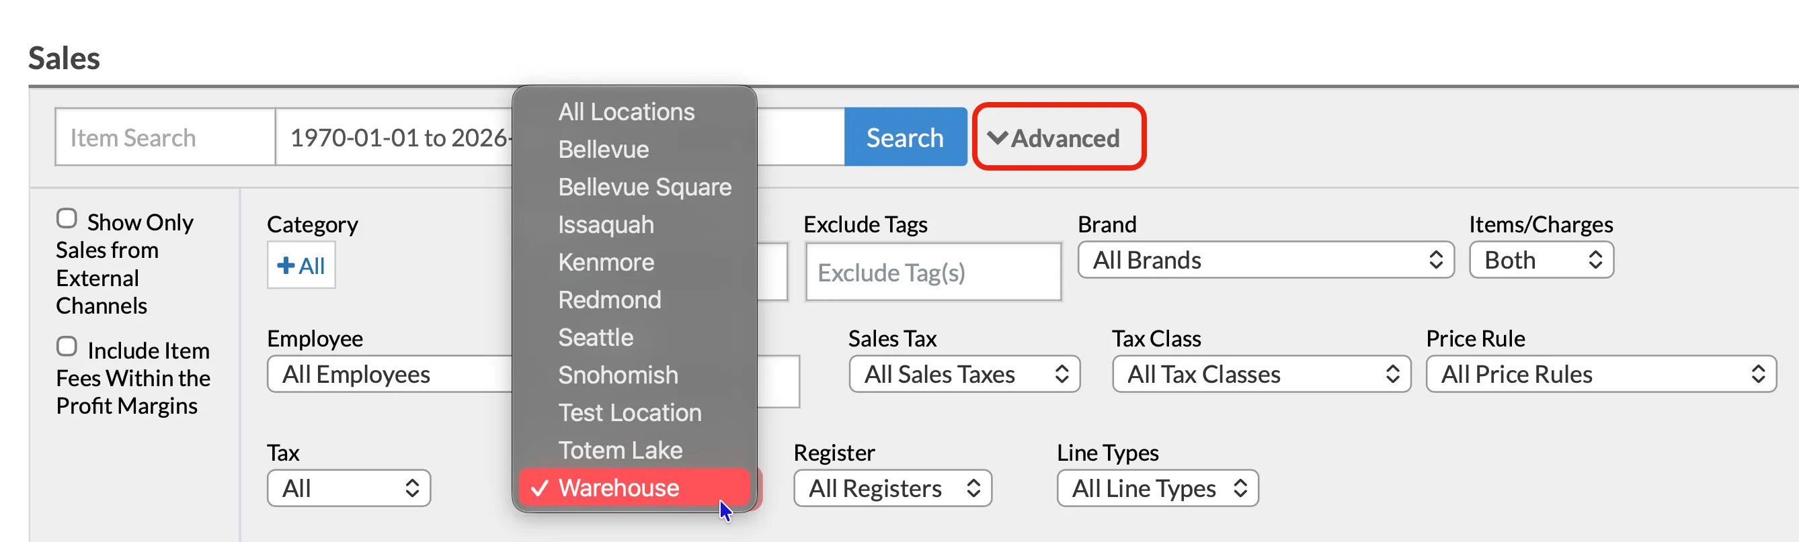Viewport: 1799px width, 542px height.
Task: Expand the All Tax Classes dropdown
Action: click(1261, 375)
